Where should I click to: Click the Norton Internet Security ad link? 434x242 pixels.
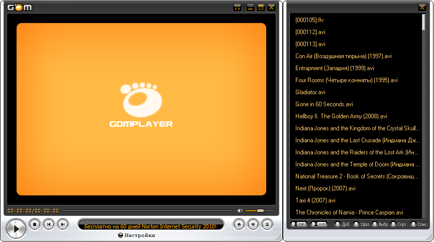[x=150, y=226]
